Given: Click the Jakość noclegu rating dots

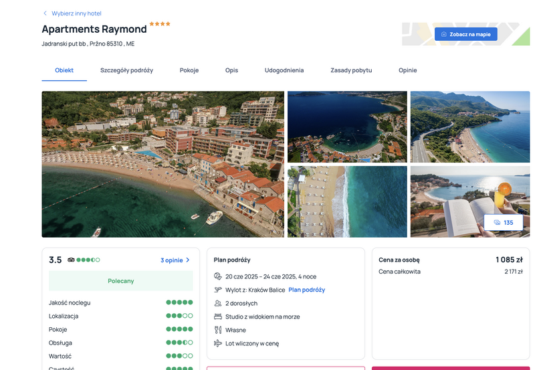Looking at the screenshot, I should (x=179, y=302).
